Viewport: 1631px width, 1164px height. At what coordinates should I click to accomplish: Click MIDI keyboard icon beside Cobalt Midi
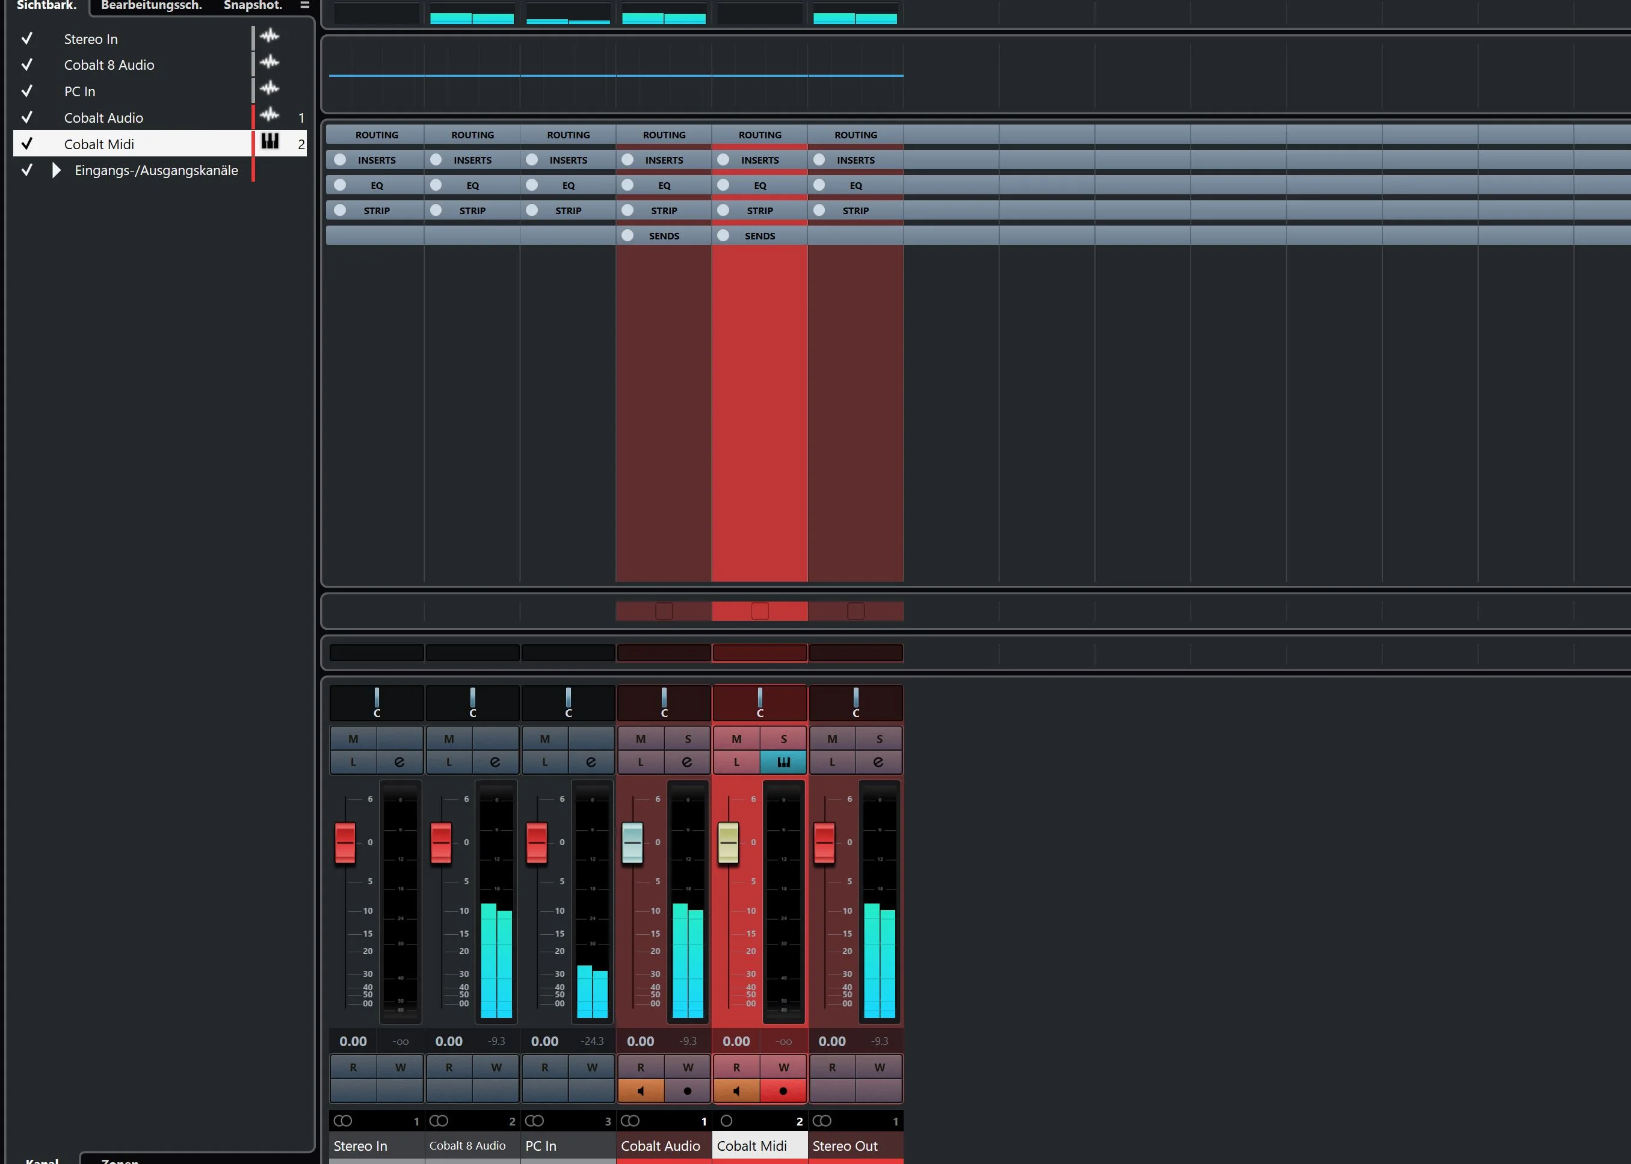pos(270,141)
